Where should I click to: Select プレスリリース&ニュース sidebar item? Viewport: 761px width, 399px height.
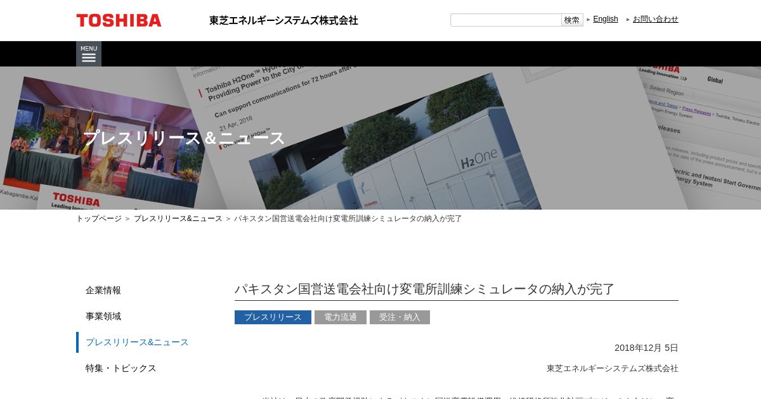(137, 342)
